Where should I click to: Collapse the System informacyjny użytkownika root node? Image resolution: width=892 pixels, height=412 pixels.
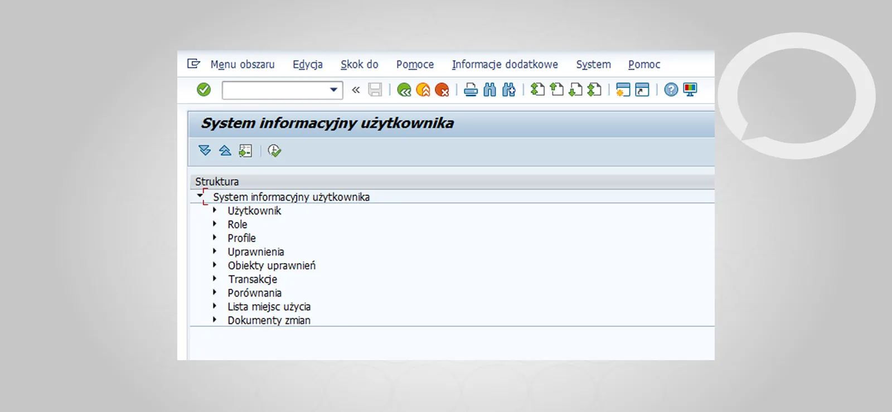[200, 196]
